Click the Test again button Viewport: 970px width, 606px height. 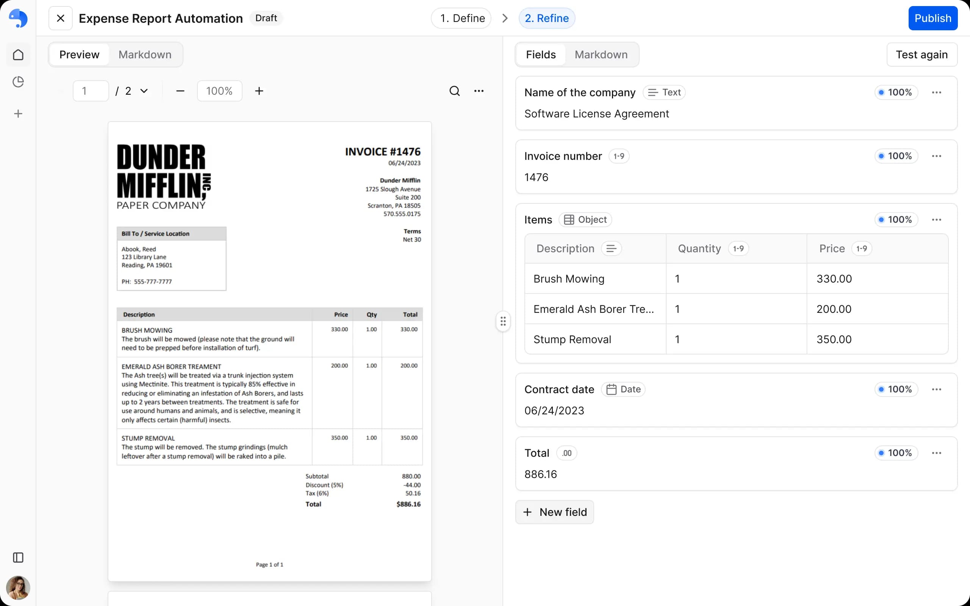click(921, 55)
